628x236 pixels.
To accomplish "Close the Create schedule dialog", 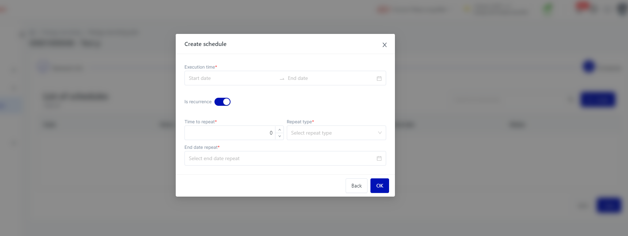I will pyautogui.click(x=384, y=45).
